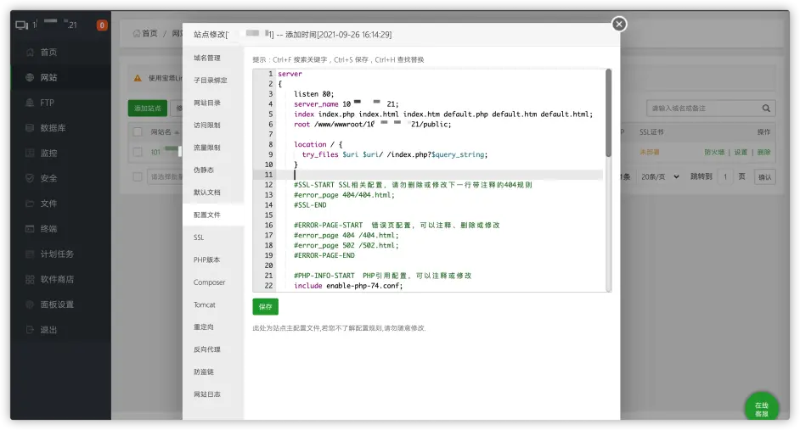Click the 面板设置 gear icon in the sidebar

pyautogui.click(x=30, y=304)
